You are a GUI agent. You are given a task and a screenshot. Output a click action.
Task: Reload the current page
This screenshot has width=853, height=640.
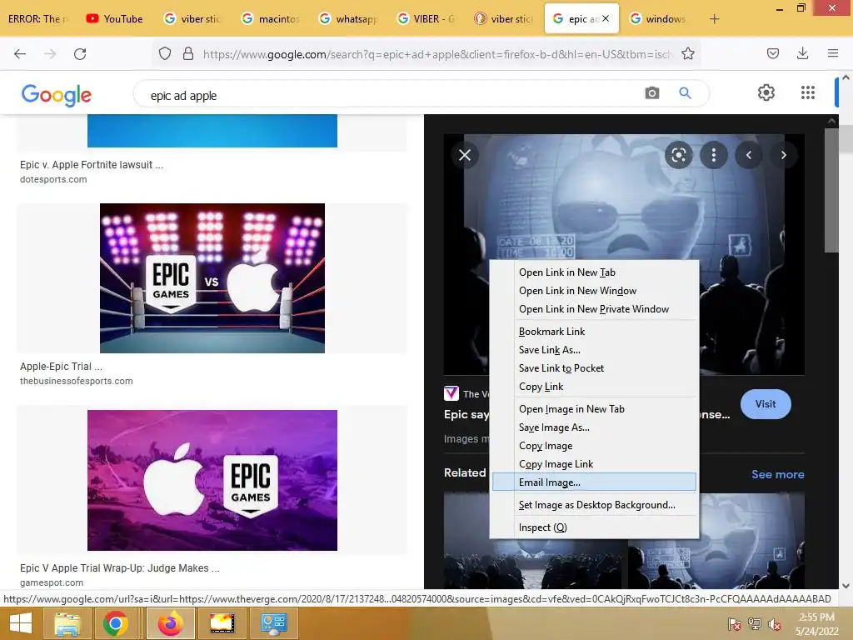click(x=80, y=53)
